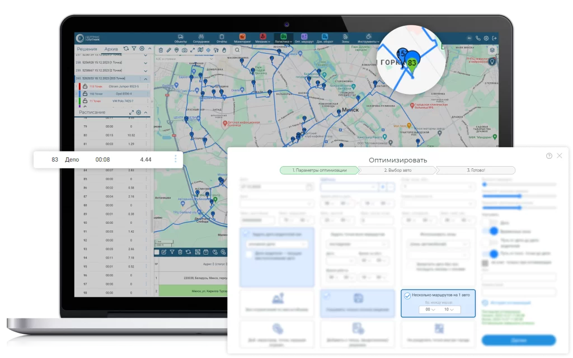Open the Логистика dropdown menu
The height and width of the screenshot is (358, 573).
tap(283, 39)
